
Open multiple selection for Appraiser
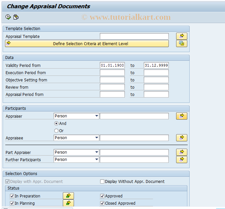click(181, 116)
